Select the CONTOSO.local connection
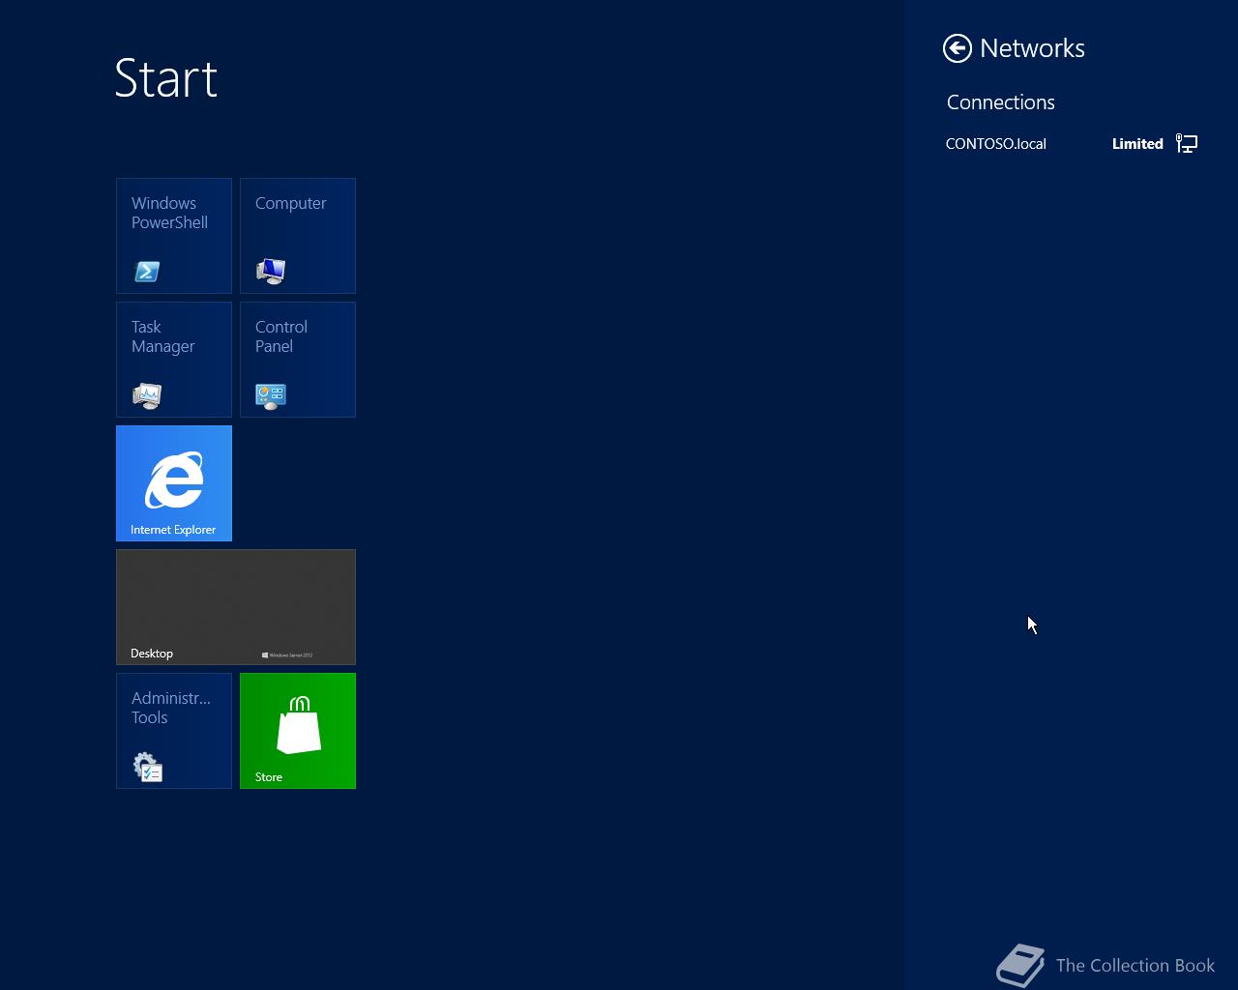Viewport: 1238px width, 990px height. (x=1072, y=144)
